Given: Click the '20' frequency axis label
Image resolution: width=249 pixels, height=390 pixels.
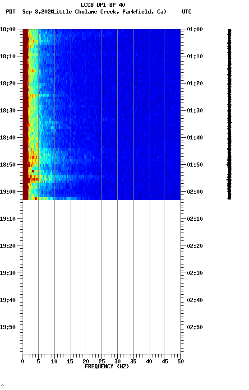Looking at the screenshot, I should coord(86,362).
